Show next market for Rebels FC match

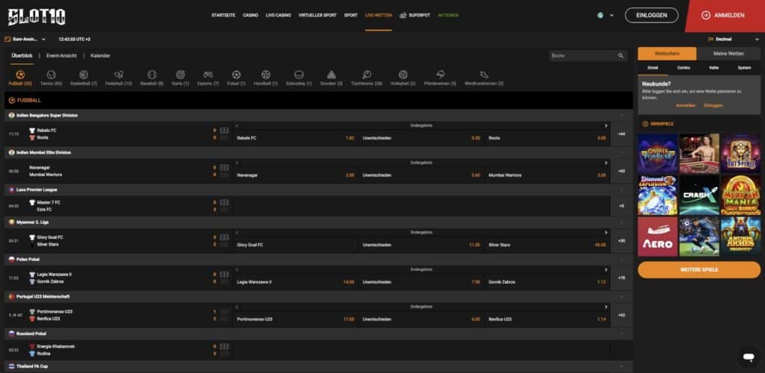[x=606, y=125]
